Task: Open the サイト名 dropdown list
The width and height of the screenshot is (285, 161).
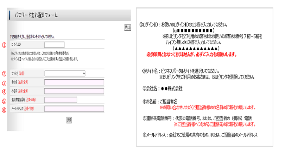Action: click(x=65, y=73)
